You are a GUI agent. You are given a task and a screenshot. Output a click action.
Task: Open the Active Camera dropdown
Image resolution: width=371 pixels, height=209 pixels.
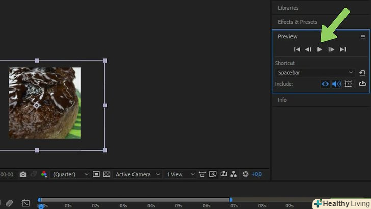click(138, 174)
